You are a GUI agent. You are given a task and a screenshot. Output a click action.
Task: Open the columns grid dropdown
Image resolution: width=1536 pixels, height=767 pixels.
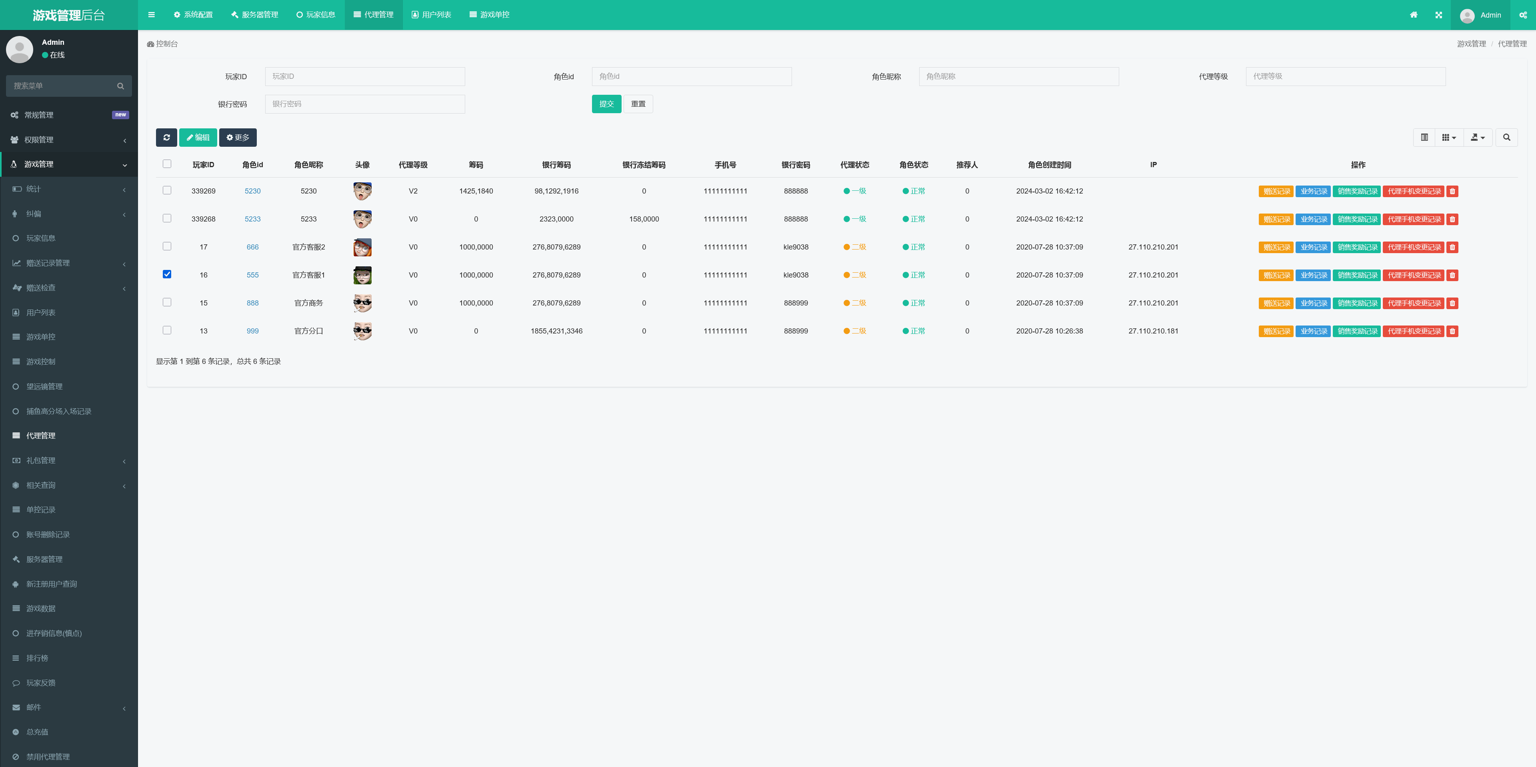click(x=1448, y=138)
